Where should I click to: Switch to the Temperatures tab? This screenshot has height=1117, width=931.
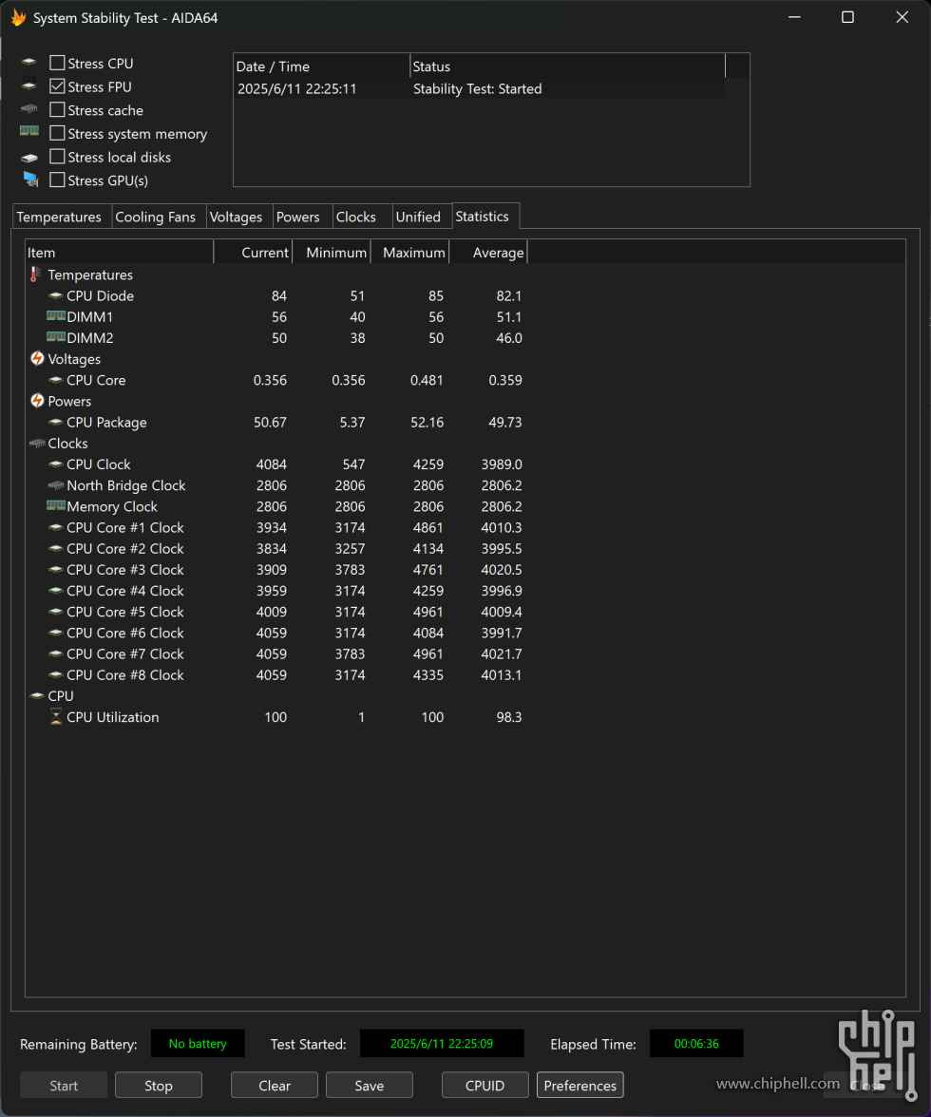click(x=62, y=217)
